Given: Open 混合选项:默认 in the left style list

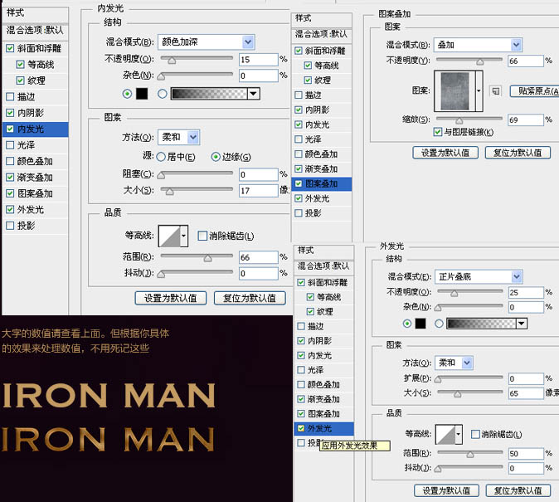Looking at the screenshot, I should pos(36,30).
